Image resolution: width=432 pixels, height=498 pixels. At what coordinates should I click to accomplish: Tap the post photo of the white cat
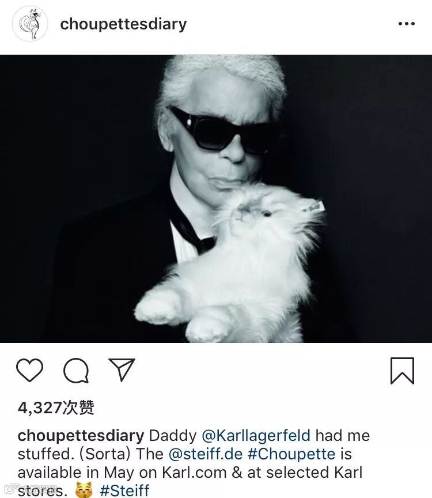216,198
